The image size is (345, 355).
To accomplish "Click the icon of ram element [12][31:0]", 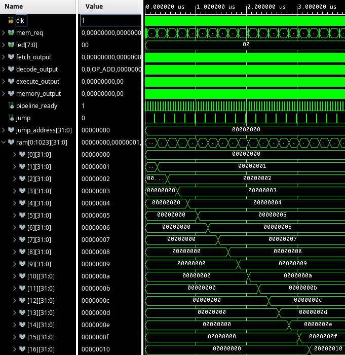I will (22, 300).
